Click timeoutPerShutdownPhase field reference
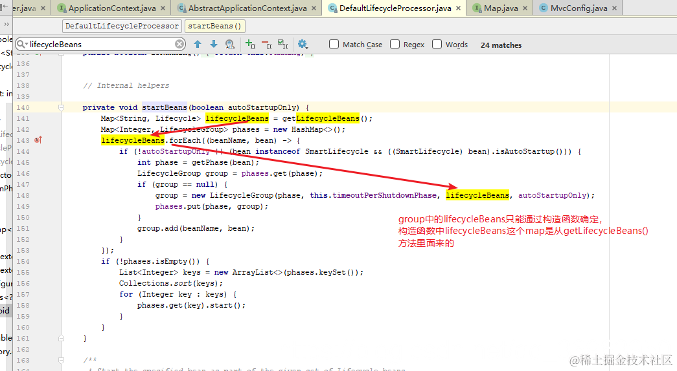The height and width of the screenshot is (371, 677). pyautogui.click(x=384, y=195)
